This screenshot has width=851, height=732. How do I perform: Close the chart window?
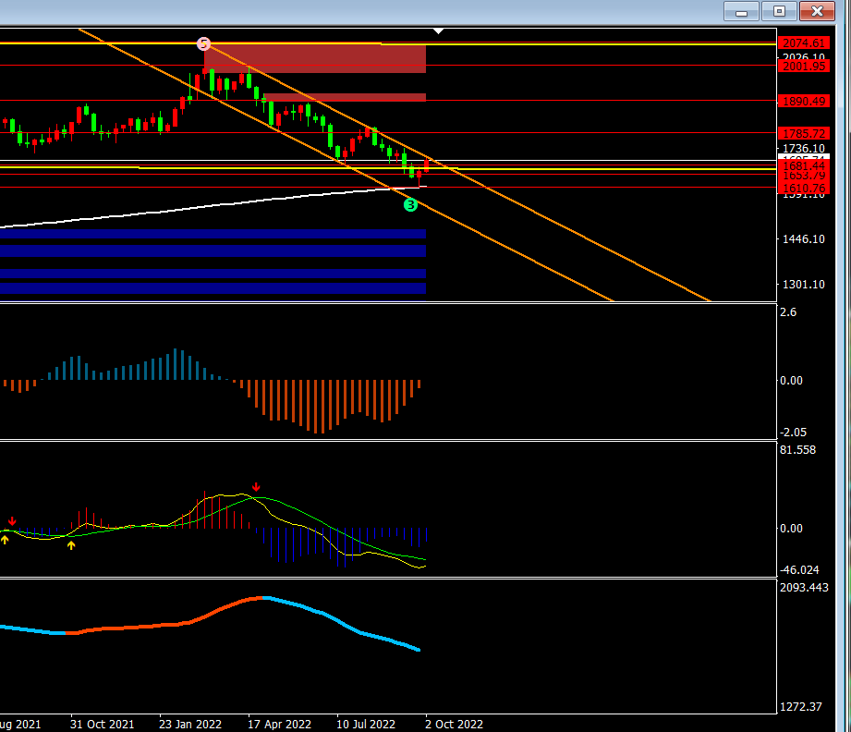818,11
